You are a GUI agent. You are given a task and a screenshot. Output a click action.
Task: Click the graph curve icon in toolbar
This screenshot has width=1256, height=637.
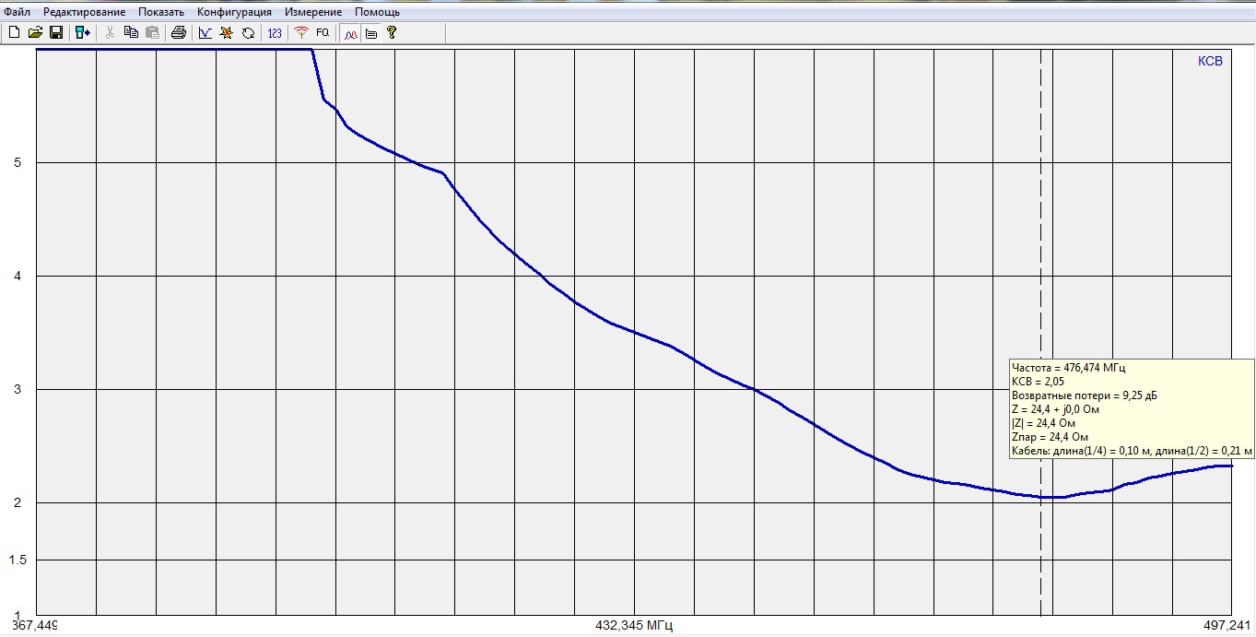(205, 32)
